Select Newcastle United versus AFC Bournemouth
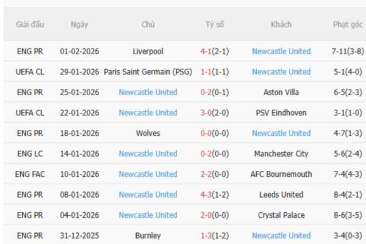This screenshot has height=244, width=366. click(148, 174)
